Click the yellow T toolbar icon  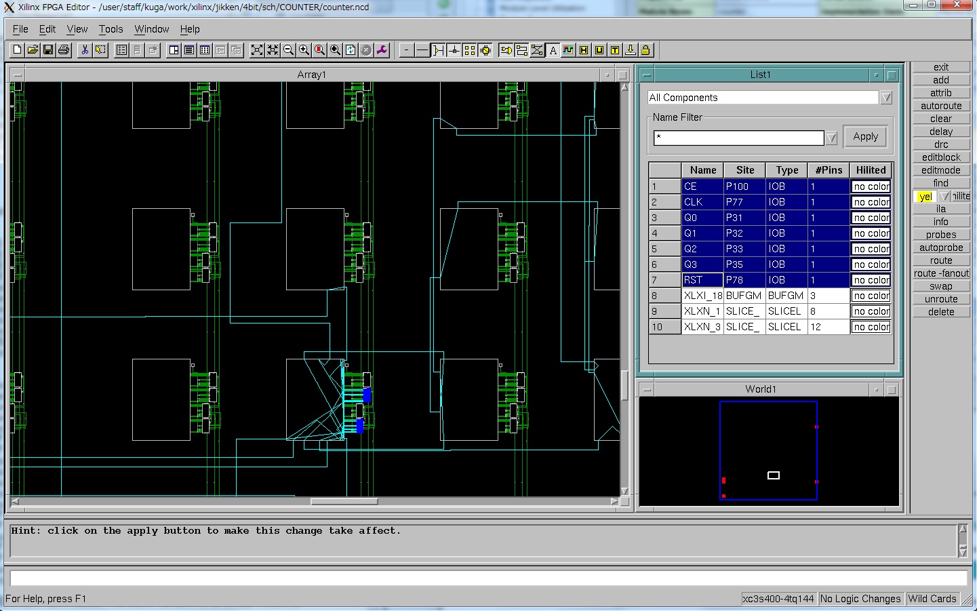(x=615, y=50)
